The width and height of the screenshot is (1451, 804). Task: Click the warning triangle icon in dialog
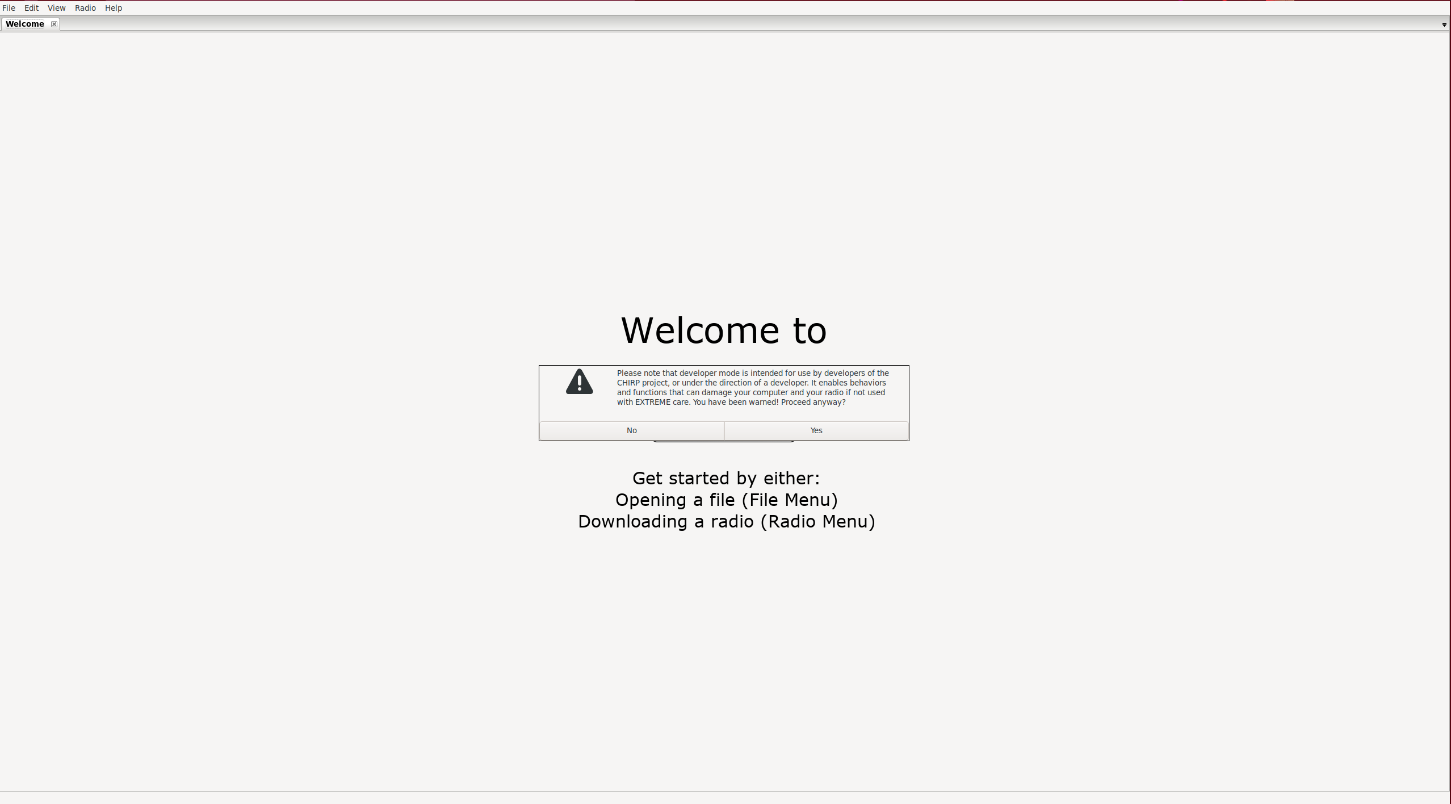579,382
